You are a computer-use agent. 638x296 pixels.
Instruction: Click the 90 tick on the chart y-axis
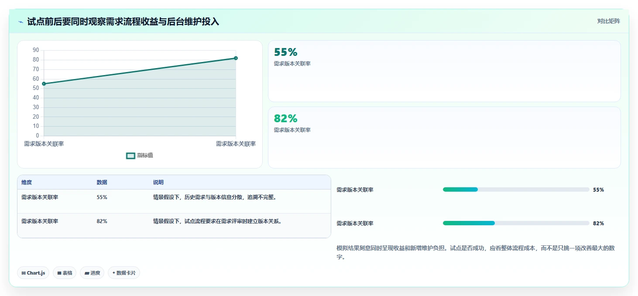[x=36, y=50]
